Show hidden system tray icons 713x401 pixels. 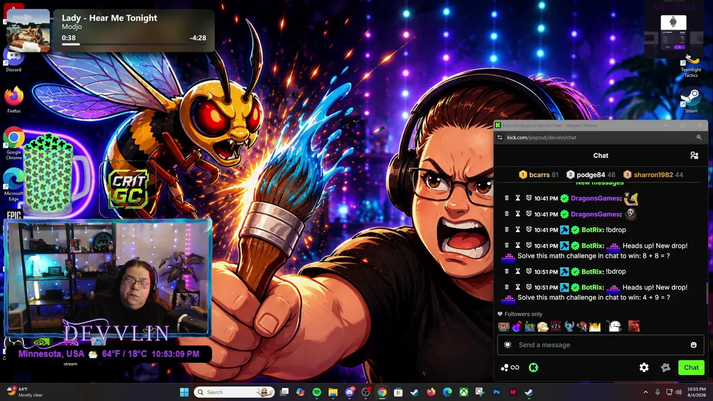[646, 392]
